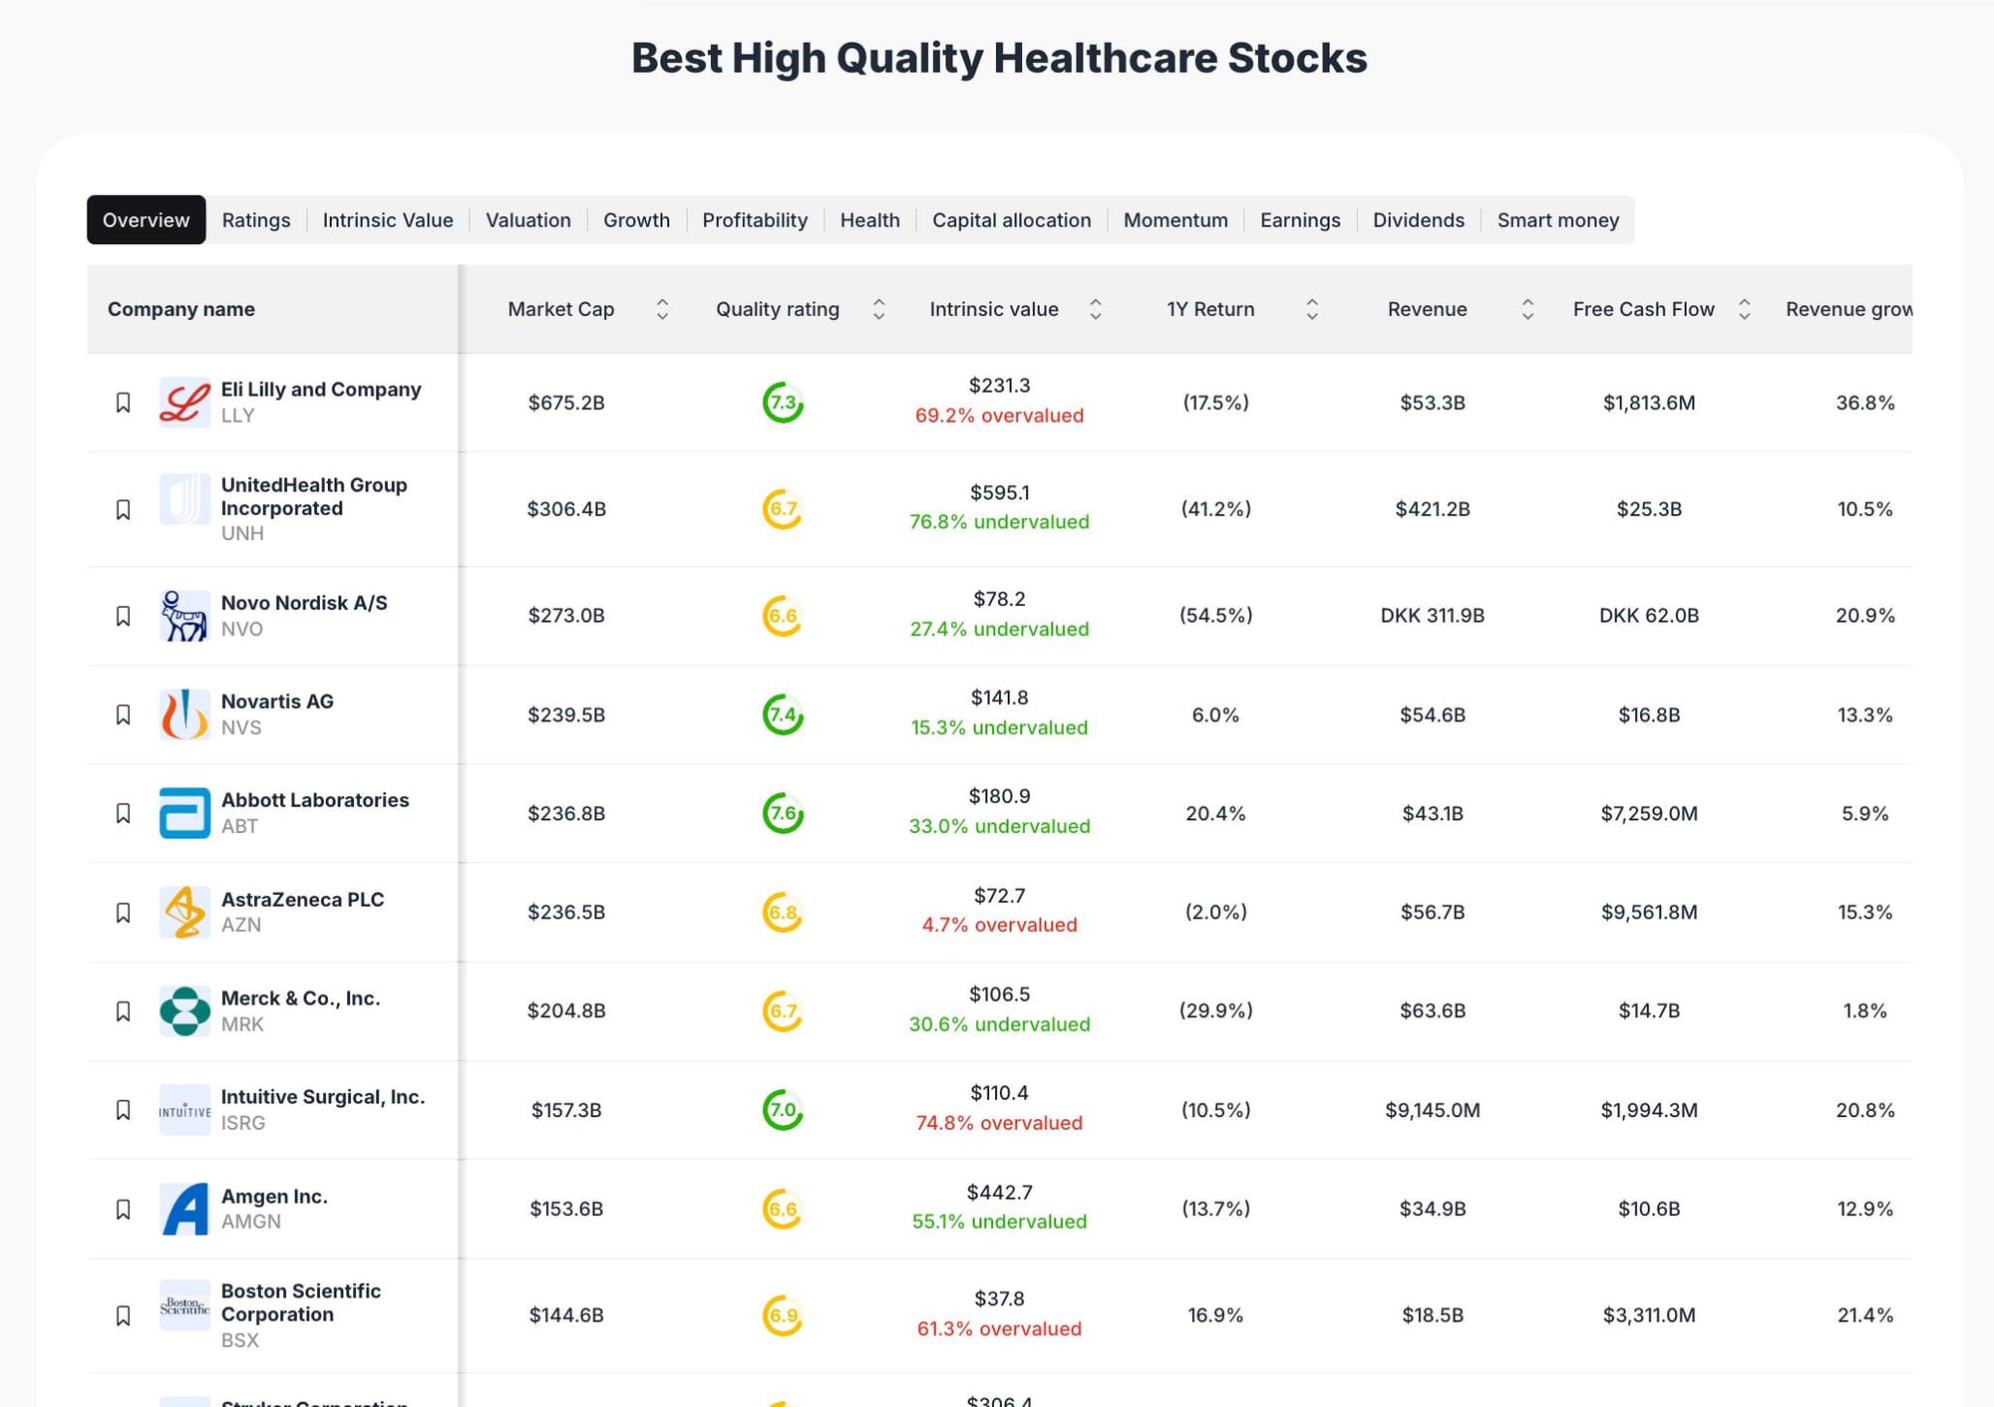This screenshot has height=1407, width=1994.
Task: Sort by Market Cap column arrows
Action: (662, 309)
